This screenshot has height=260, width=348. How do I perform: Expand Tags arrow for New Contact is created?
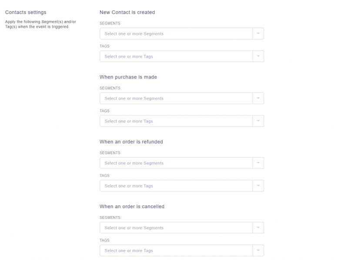(x=258, y=57)
